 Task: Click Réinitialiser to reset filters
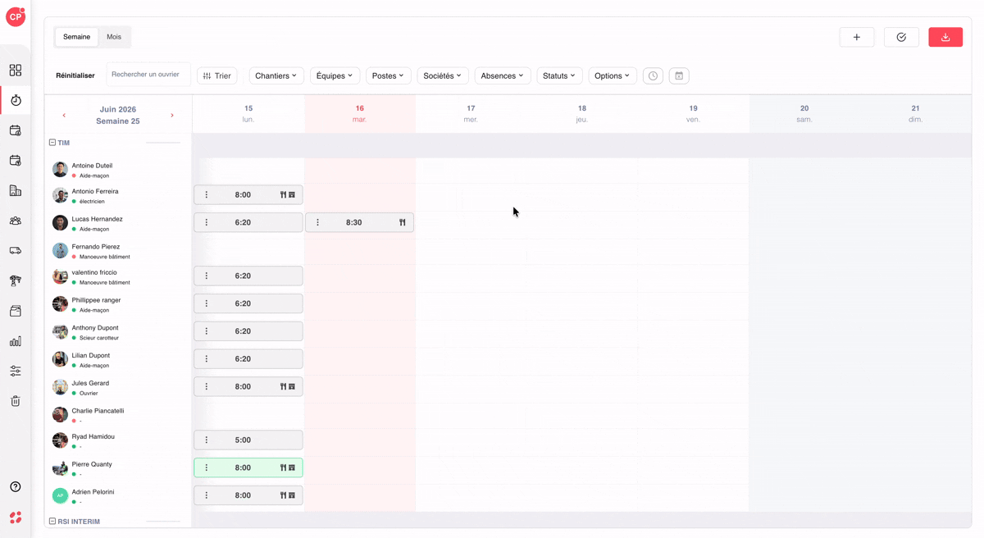pyautogui.click(x=75, y=75)
